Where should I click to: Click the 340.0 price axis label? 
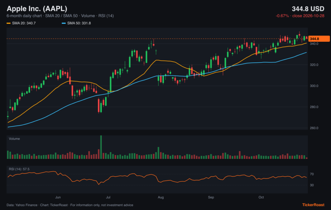pos(314,44)
